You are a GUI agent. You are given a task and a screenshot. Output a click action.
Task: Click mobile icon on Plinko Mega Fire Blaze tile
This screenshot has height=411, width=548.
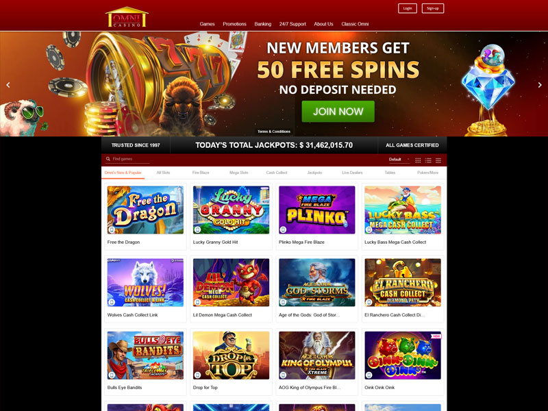[283, 229]
